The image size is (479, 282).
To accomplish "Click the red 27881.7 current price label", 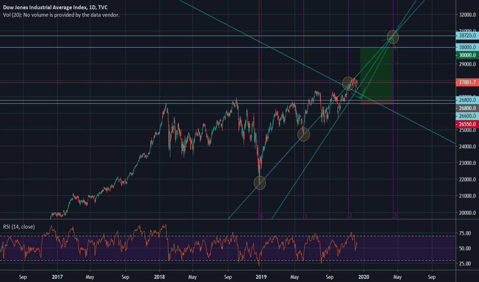I will coord(467,83).
